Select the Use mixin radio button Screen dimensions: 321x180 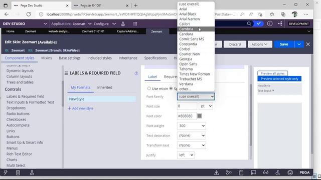point(149,88)
